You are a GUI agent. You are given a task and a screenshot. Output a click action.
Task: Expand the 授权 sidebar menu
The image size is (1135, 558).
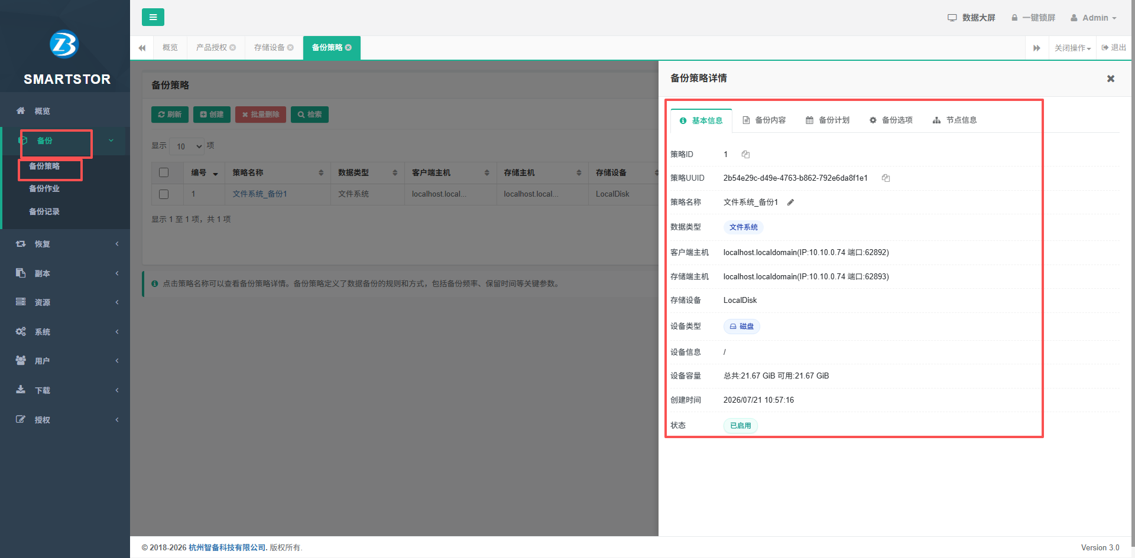[65, 420]
